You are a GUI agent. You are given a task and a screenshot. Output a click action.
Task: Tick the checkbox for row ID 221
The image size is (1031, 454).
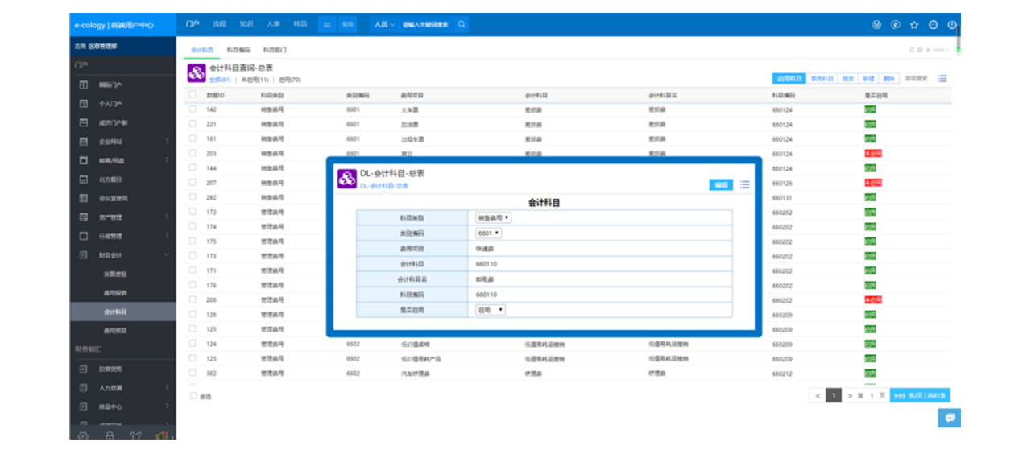pos(193,124)
